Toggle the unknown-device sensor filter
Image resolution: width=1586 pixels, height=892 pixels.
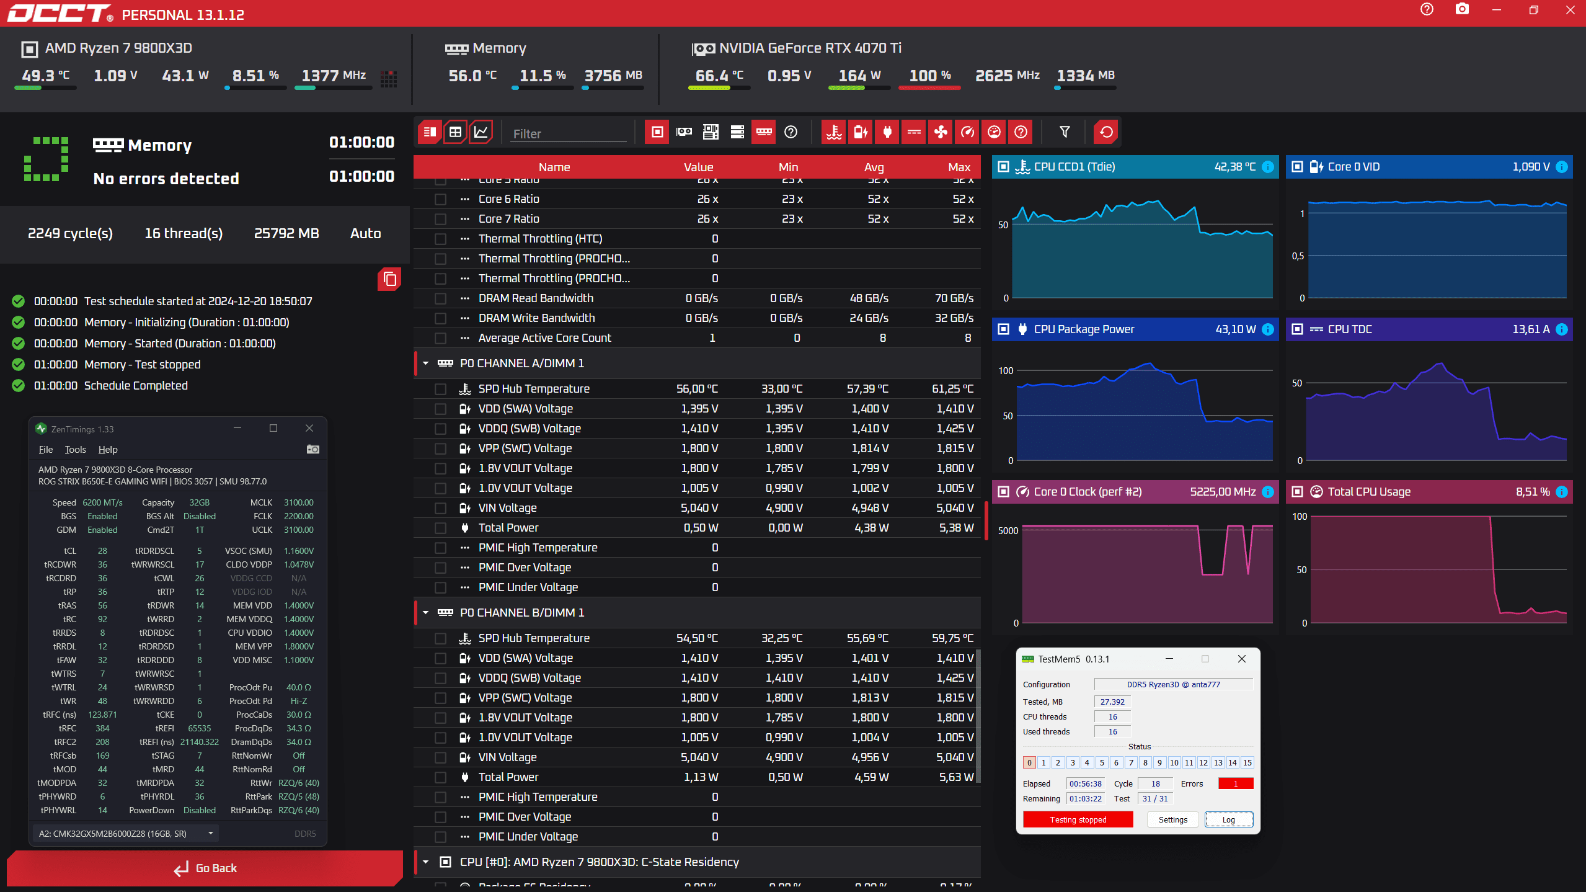pos(791,132)
